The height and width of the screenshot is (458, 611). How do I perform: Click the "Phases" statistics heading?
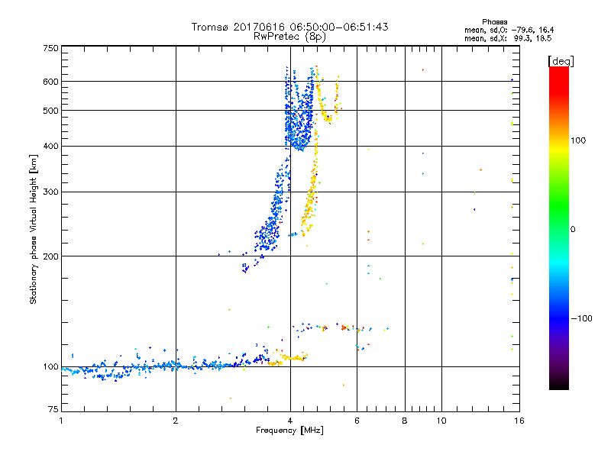tap(494, 22)
